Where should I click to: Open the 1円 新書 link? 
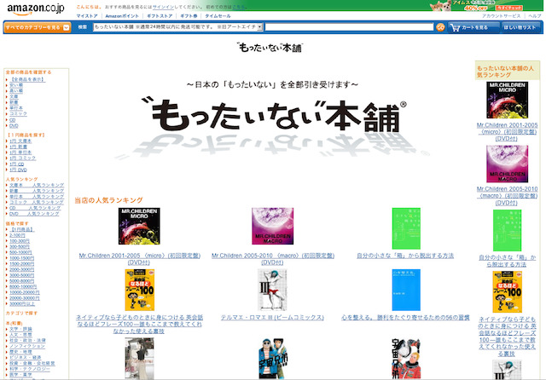pyautogui.click(x=18, y=147)
